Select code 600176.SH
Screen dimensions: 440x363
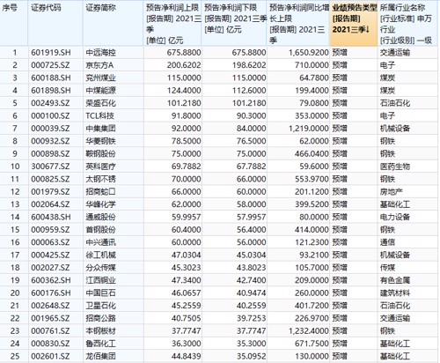51,293
